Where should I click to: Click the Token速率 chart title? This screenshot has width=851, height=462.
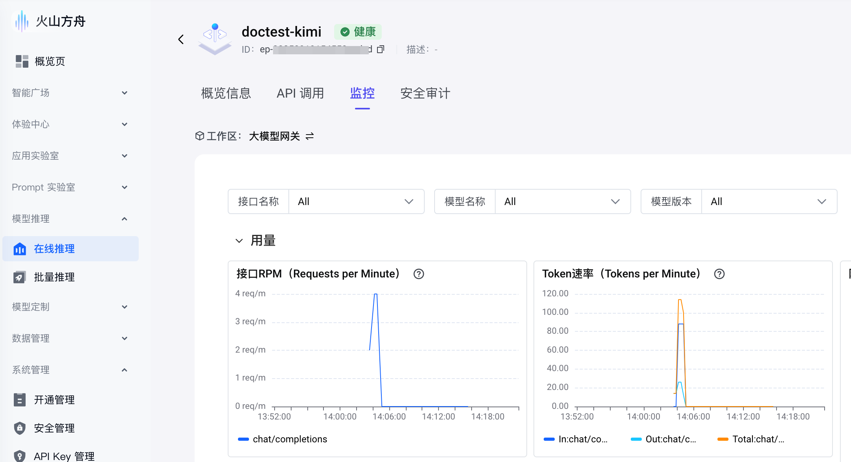[x=621, y=274]
